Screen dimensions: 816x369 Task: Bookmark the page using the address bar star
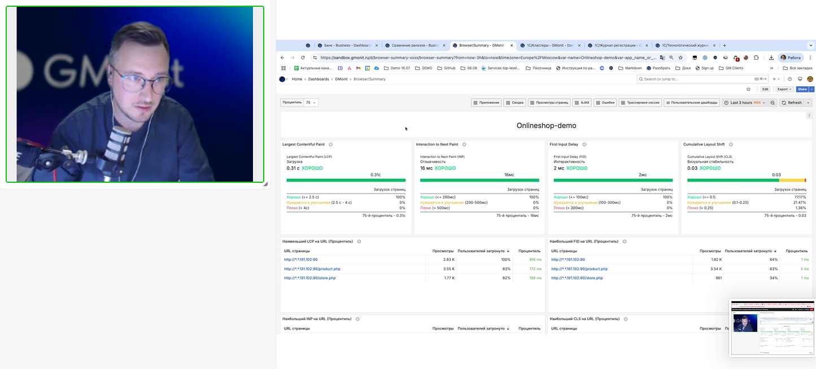[x=680, y=58]
